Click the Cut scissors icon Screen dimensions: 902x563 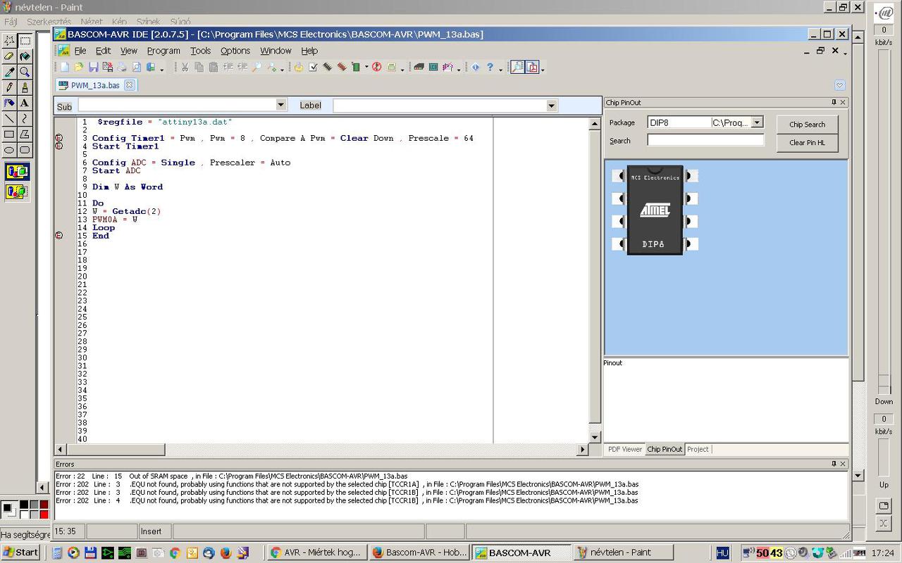tap(185, 68)
